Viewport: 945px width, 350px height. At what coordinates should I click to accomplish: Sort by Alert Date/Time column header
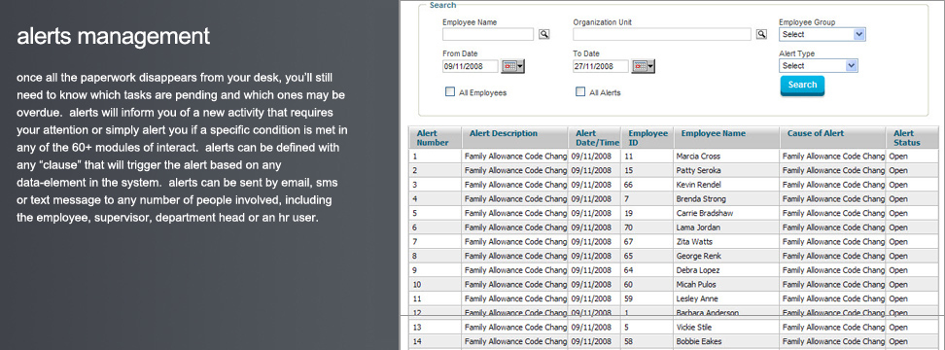[595, 138]
